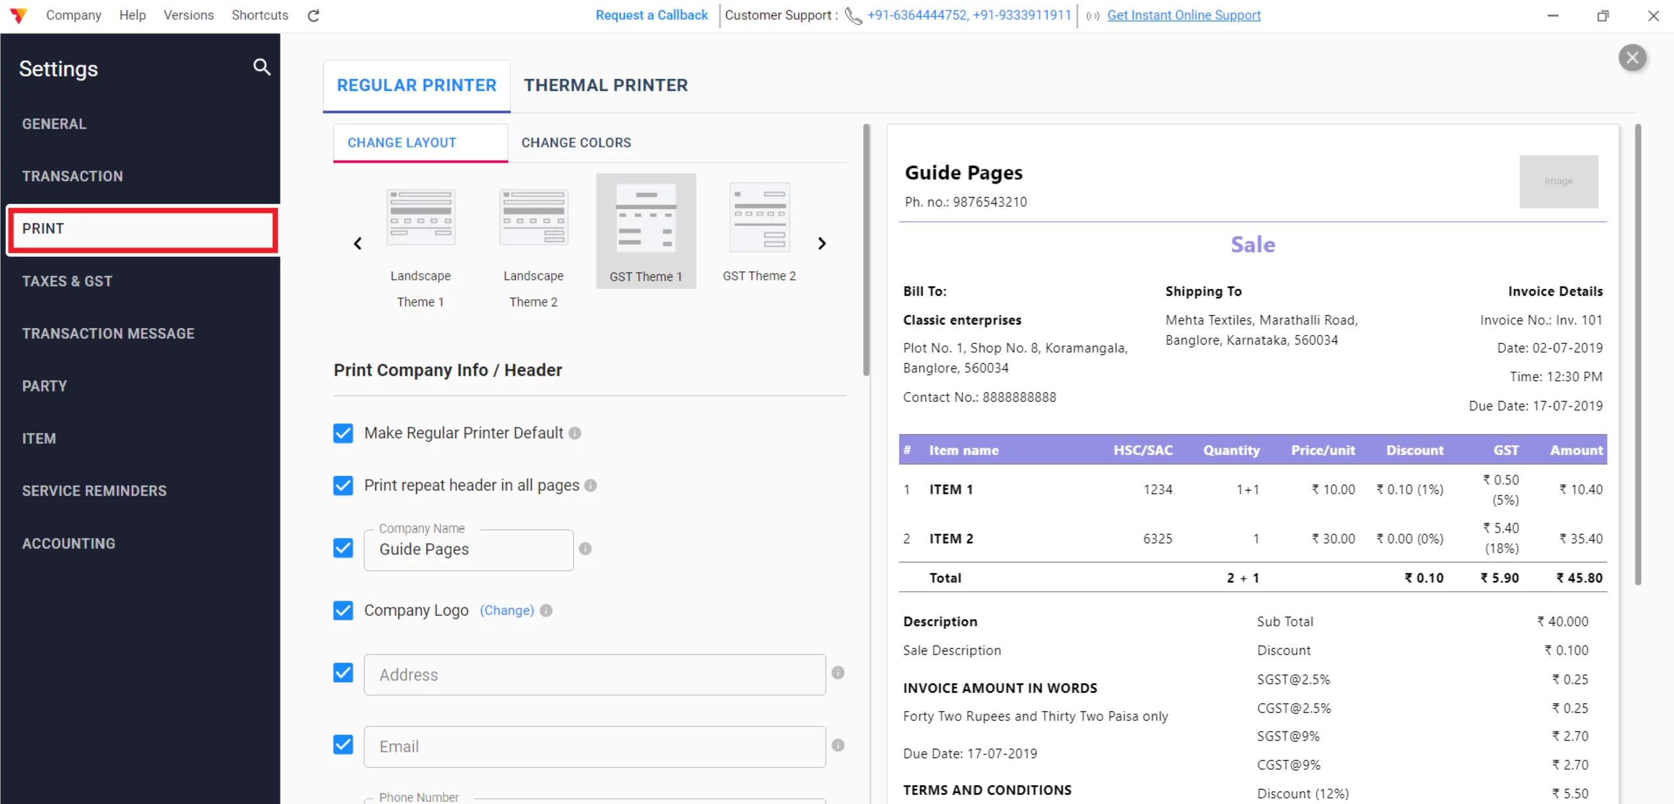Switch to CHANGE COLORS tab
The width and height of the screenshot is (1674, 804).
coord(576,142)
